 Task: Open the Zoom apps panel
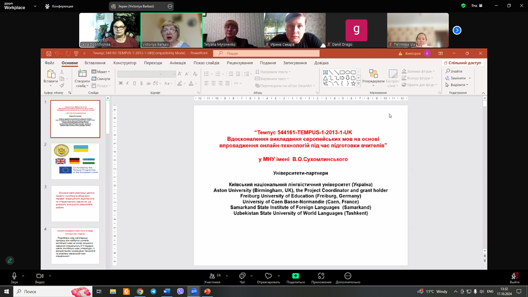pyautogui.click(x=321, y=276)
